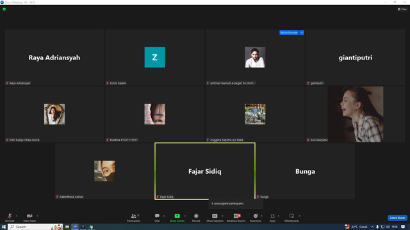Open the Participants panel
410x230 pixels.
[x=134, y=217]
